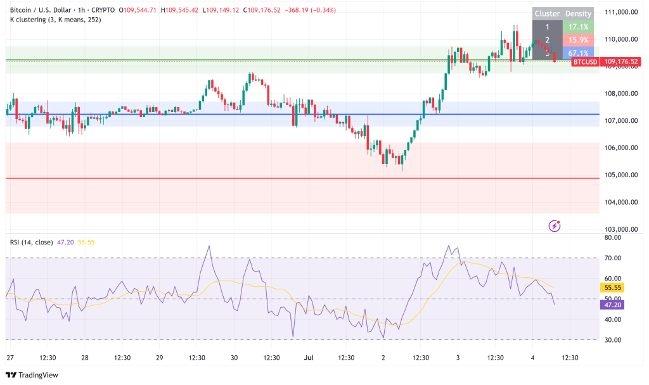This screenshot has width=649, height=385.
Task: Click the 29 date on time axis
Action: click(159, 358)
